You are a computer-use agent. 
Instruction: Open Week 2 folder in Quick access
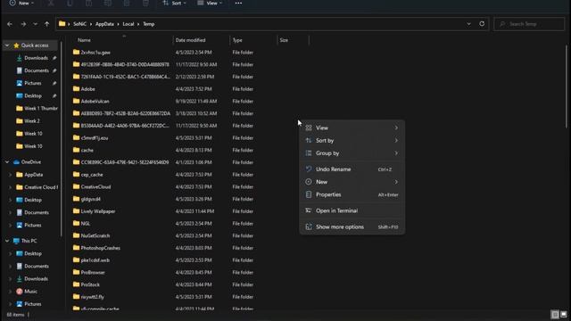32,121
